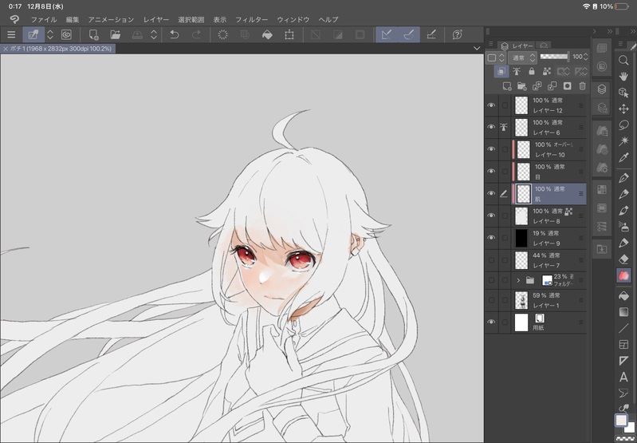Collapse the Layer palette dock double chevron
637x443 pixels.
pos(610,31)
